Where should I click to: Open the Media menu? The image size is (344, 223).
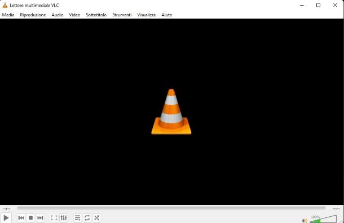pos(8,15)
